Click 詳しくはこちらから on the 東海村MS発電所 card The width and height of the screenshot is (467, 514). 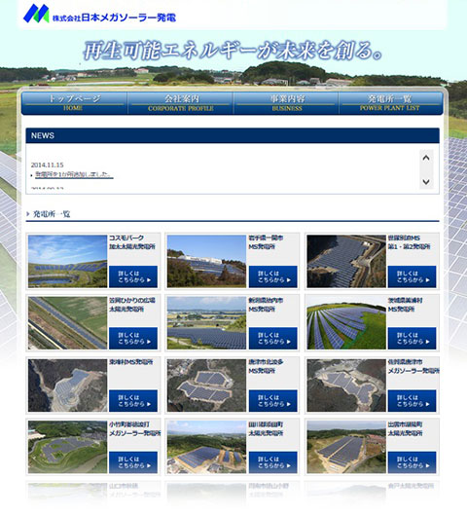[133, 400]
